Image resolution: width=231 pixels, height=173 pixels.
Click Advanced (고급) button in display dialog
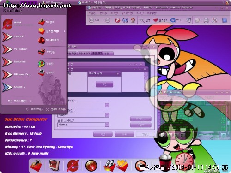pos(141,125)
